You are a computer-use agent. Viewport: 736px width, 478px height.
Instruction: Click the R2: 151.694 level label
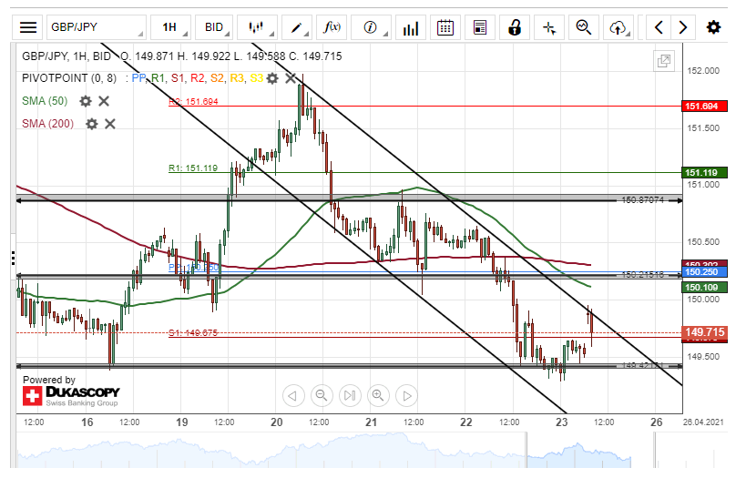tap(193, 101)
